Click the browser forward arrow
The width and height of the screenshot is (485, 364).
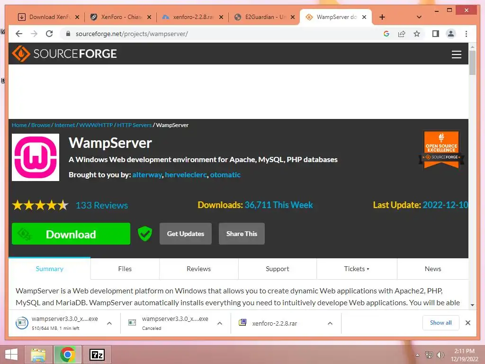click(34, 34)
